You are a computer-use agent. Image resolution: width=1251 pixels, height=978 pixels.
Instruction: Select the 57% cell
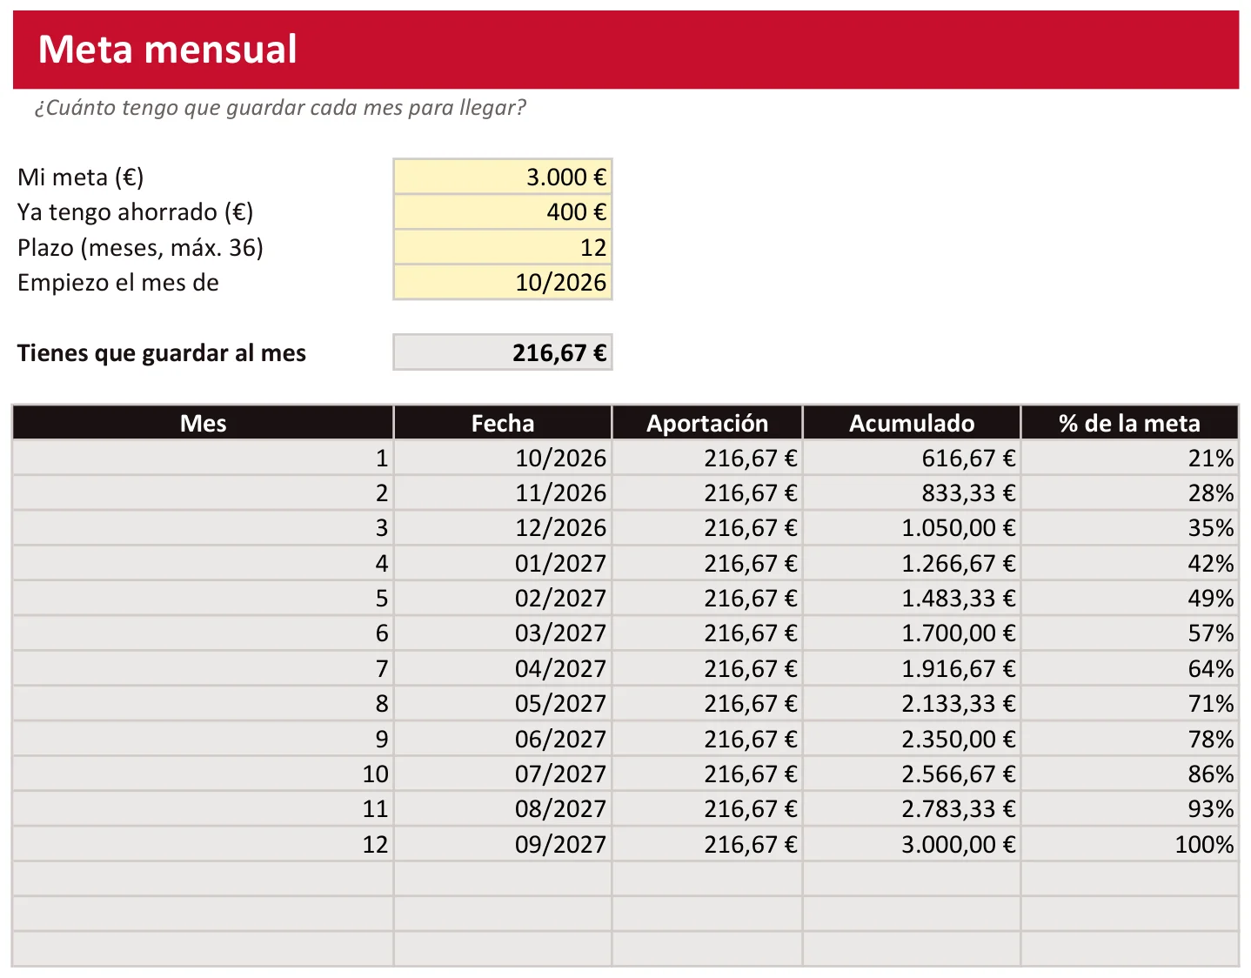[1129, 633]
